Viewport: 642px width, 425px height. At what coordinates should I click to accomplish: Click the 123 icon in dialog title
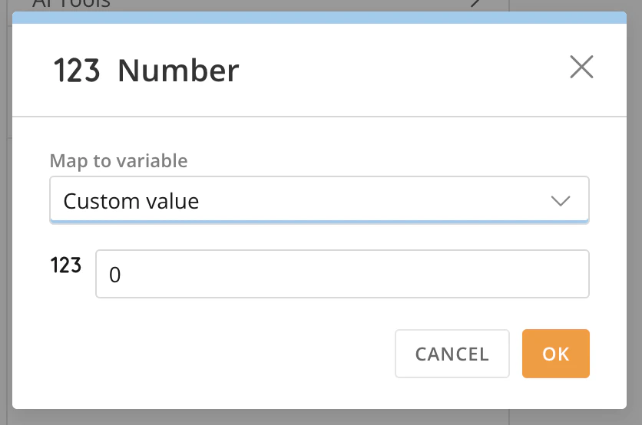[77, 71]
